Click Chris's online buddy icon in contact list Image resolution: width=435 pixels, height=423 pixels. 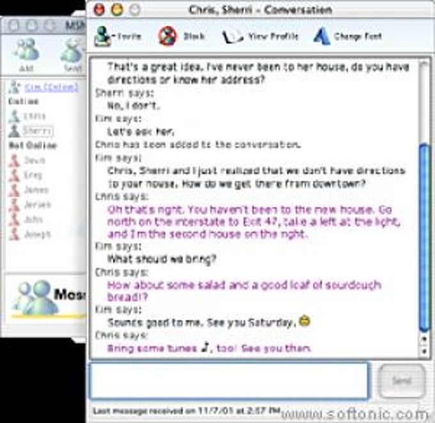tap(14, 116)
